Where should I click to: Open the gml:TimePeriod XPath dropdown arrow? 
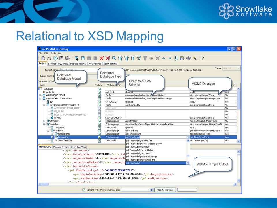pyautogui.click(x=188, y=137)
